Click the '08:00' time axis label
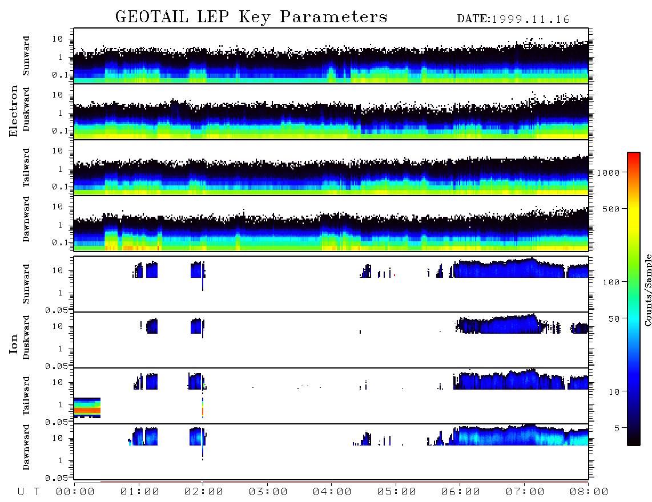 tap(589, 492)
